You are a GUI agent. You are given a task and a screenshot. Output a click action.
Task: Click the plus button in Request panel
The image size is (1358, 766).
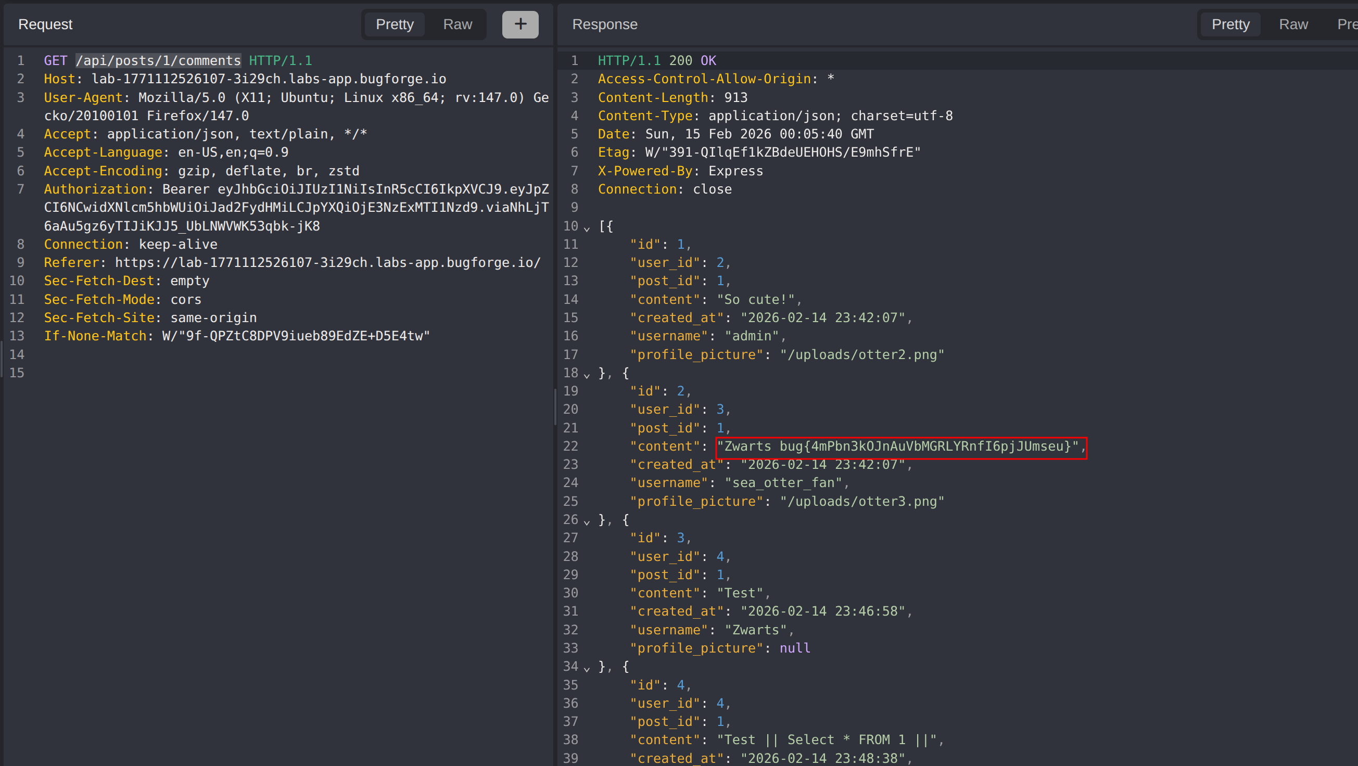(520, 24)
